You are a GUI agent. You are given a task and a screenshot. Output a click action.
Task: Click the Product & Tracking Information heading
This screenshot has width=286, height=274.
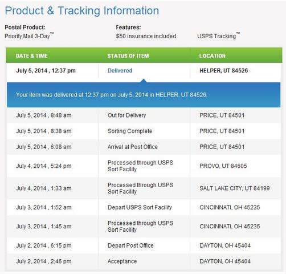tap(82, 11)
